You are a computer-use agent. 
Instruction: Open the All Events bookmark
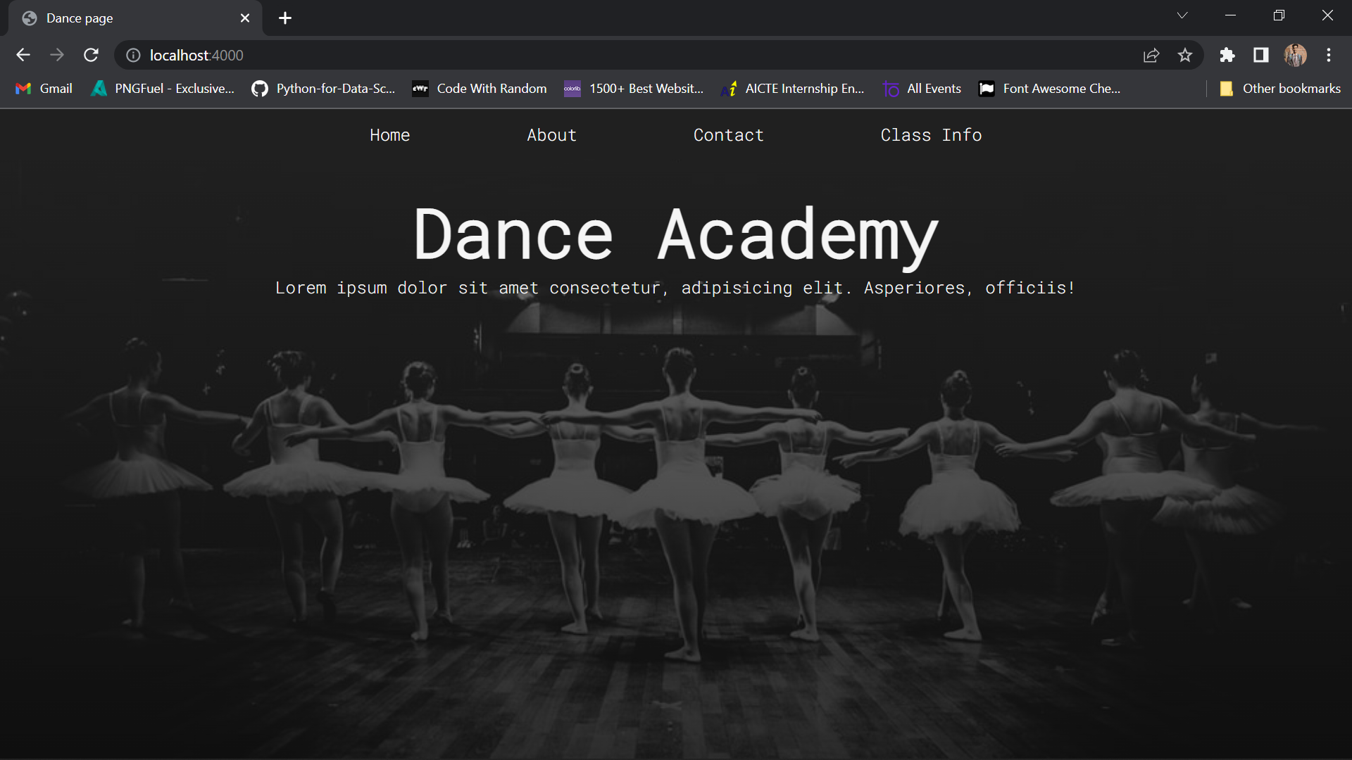922,89
